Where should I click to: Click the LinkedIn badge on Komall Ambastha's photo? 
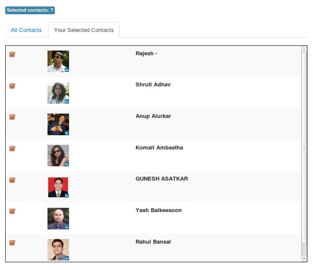pos(67,164)
